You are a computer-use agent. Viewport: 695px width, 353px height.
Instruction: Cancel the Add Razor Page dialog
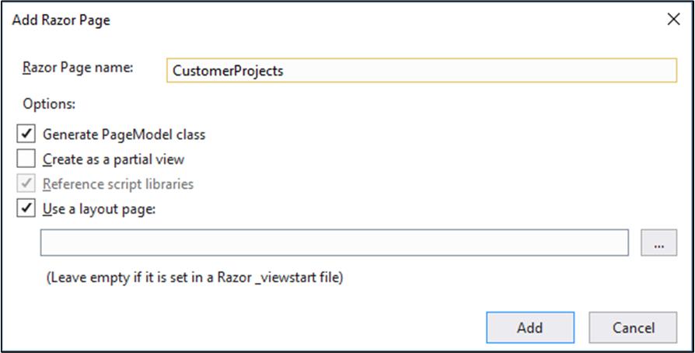click(x=633, y=327)
